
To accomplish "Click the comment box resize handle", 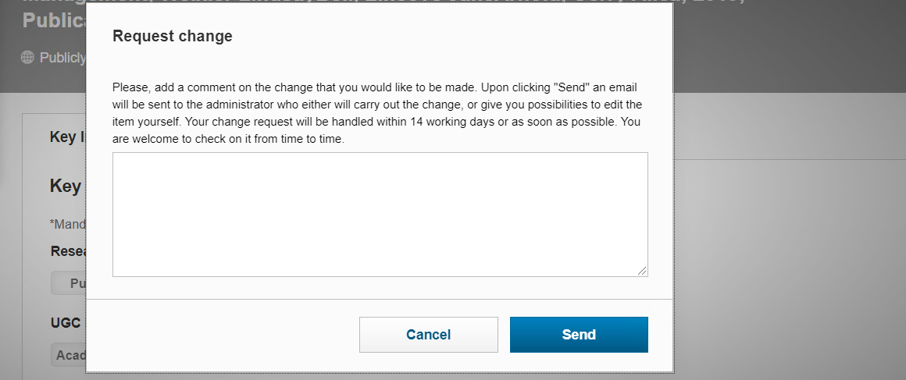I will pyautogui.click(x=642, y=270).
